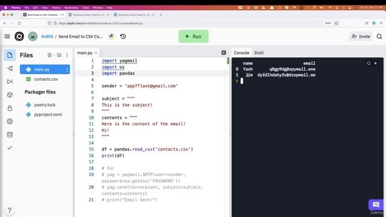Screen dimensions: 386x217
Task: Click the Packager files section heading
Action: click(40, 92)
